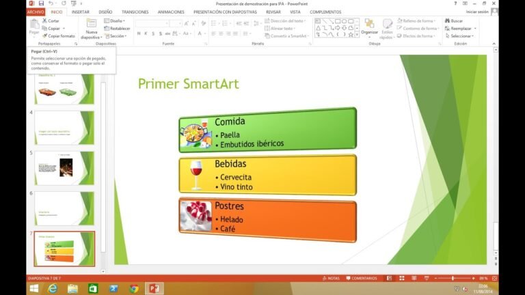Select the oval shape in shapes gallery
The image size is (525, 295).
point(345,21)
